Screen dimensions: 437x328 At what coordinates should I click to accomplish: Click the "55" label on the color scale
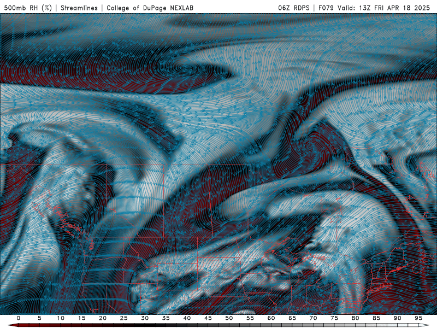(x=250, y=318)
